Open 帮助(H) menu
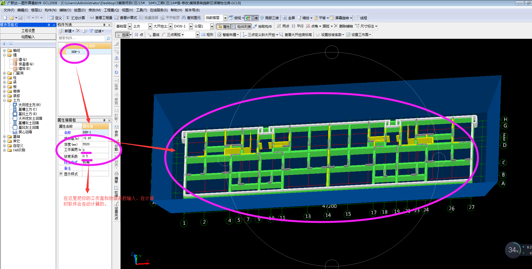The width and height of the screenshot is (532, 269). [176, 10]
